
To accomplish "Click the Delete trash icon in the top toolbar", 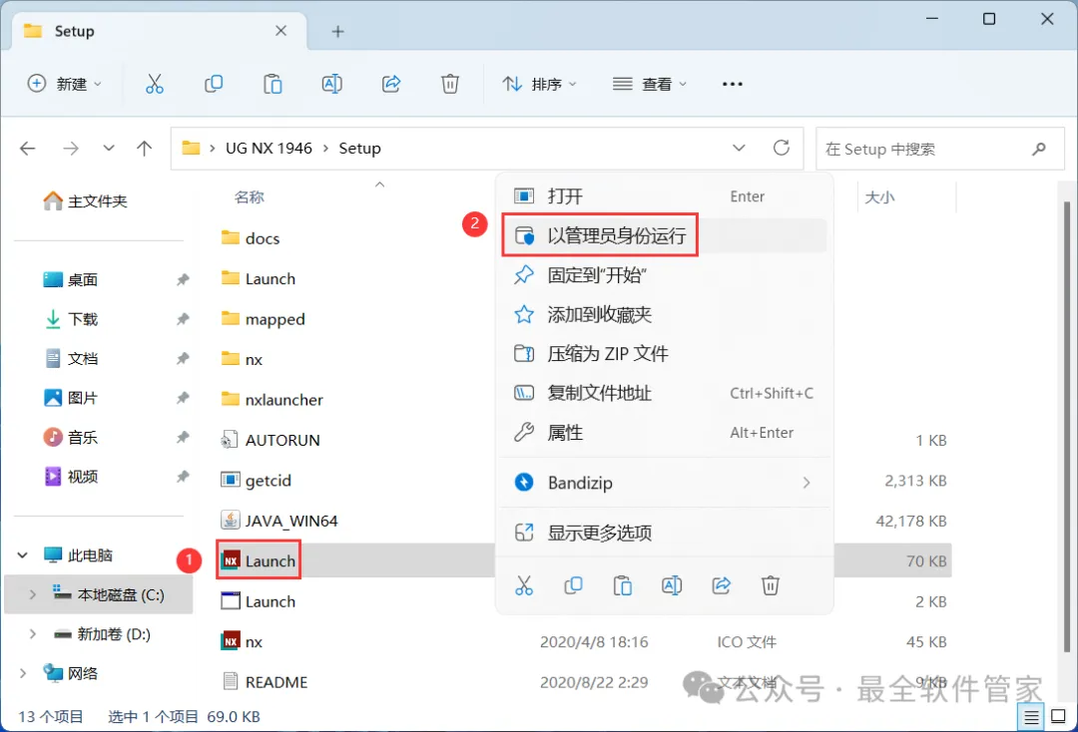I will [x=449, y=84].
